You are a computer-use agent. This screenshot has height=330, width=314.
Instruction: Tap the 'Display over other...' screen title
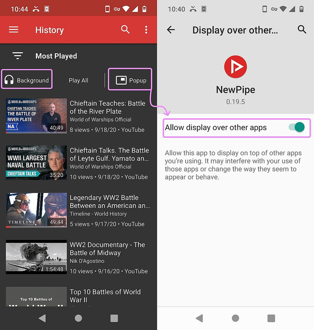[x=235, y=30]
